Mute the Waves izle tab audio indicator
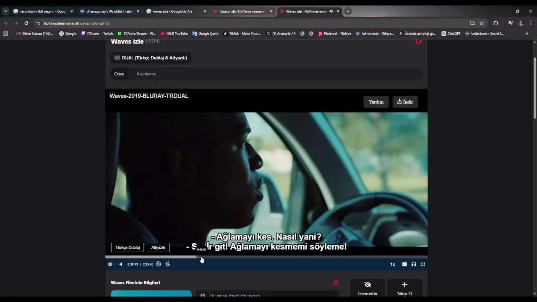Image resolution: width=537 pixels, height=302 pixels. 331,11
